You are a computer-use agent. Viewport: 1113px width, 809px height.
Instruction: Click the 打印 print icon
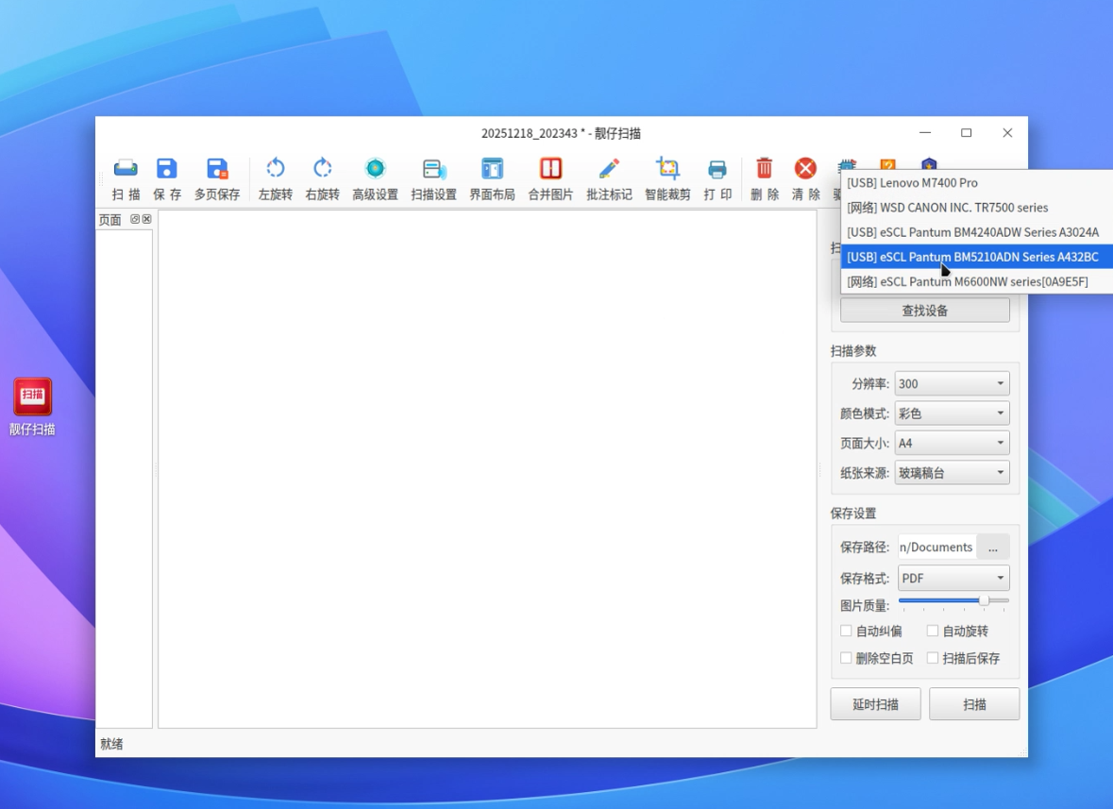pos(717,178)
